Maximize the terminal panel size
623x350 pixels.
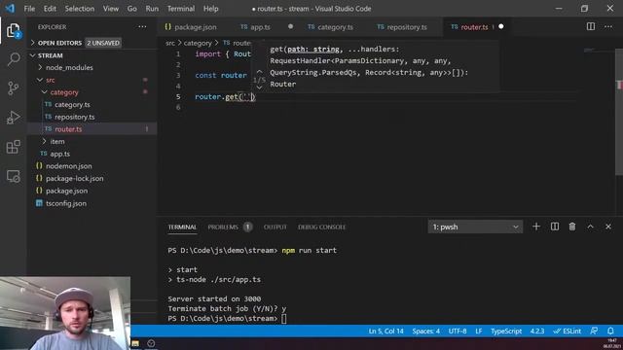[591, 227]
